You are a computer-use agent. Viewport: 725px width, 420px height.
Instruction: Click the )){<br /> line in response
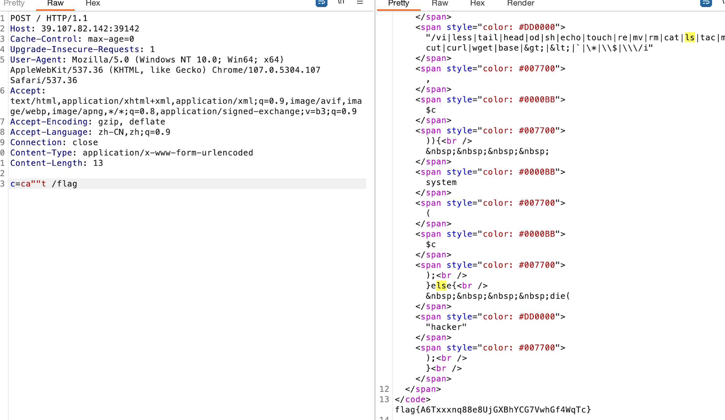(449, 141)
